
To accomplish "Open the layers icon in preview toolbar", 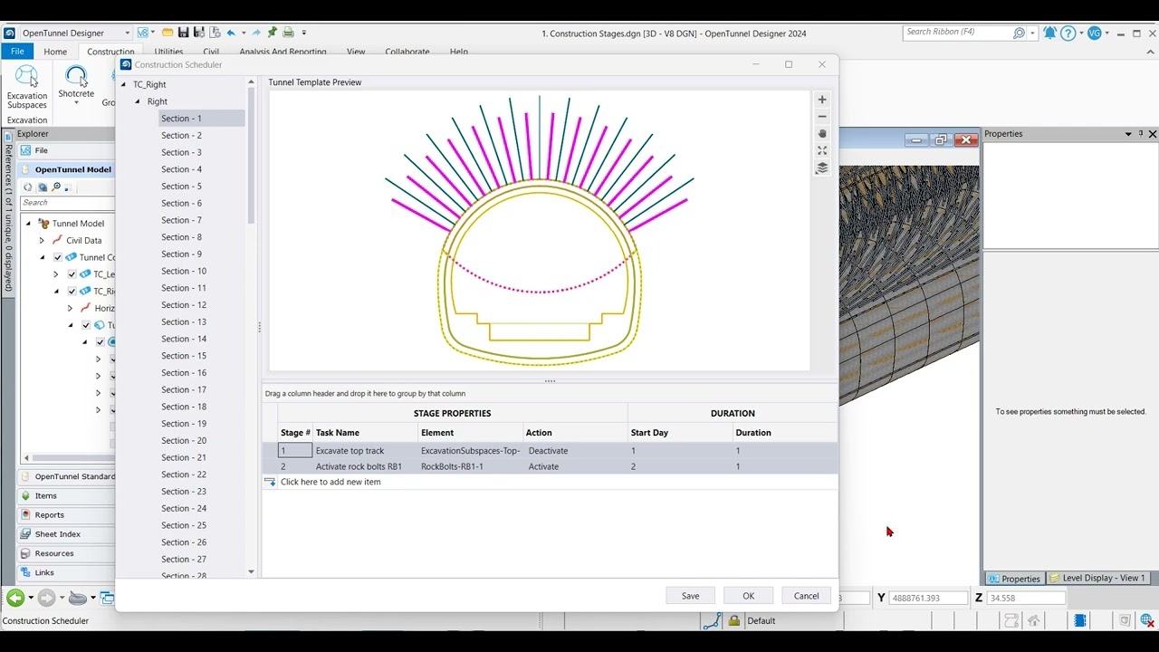I will coord(822,168).
